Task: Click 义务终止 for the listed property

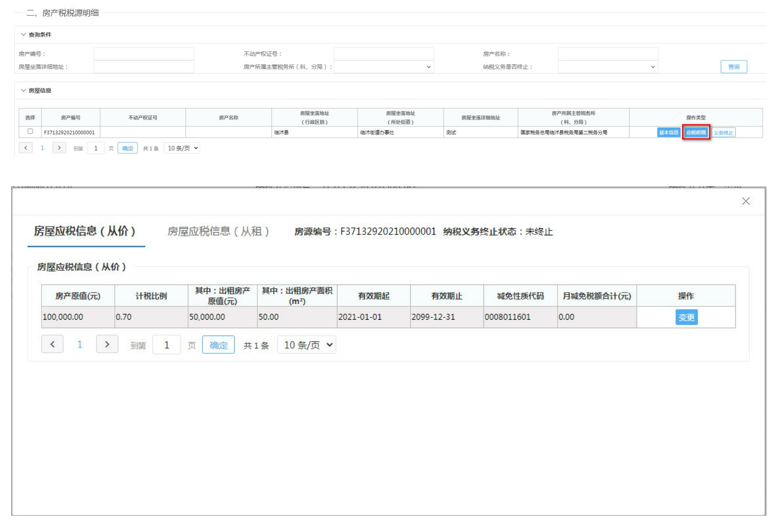Action: (723, 133)
